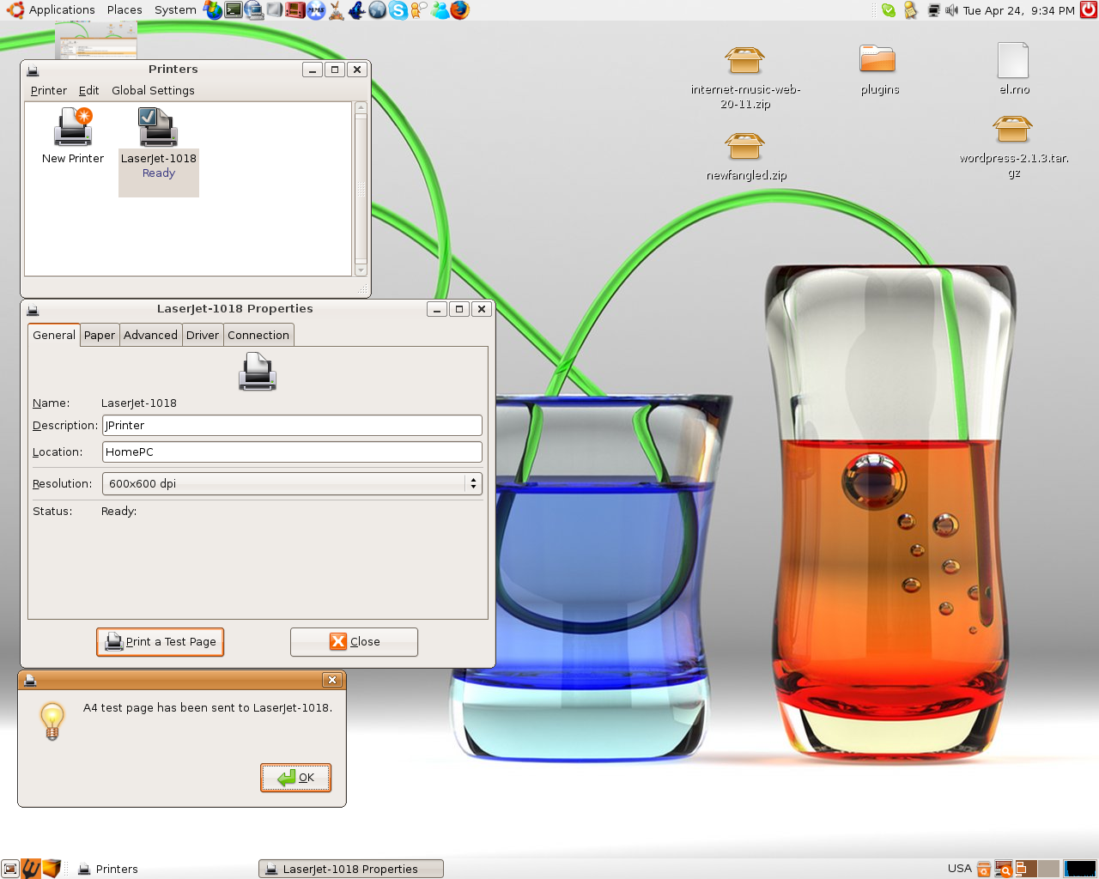Open the Connection tab
Screen dimensions: 1099x879
tap(258, 336)
